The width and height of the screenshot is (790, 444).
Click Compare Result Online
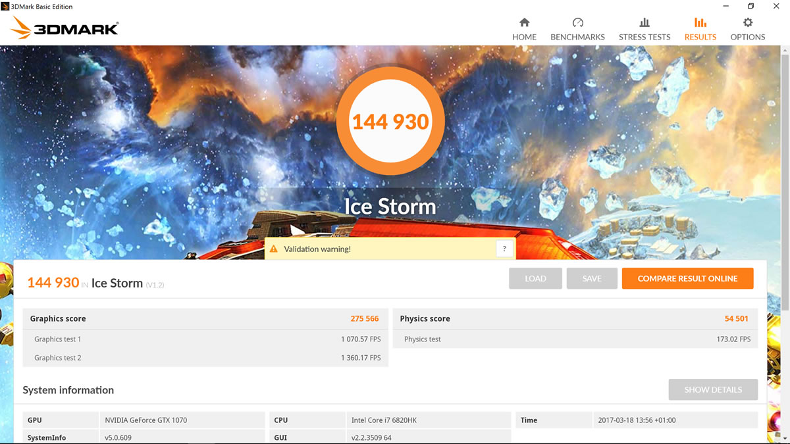point(687,278)
